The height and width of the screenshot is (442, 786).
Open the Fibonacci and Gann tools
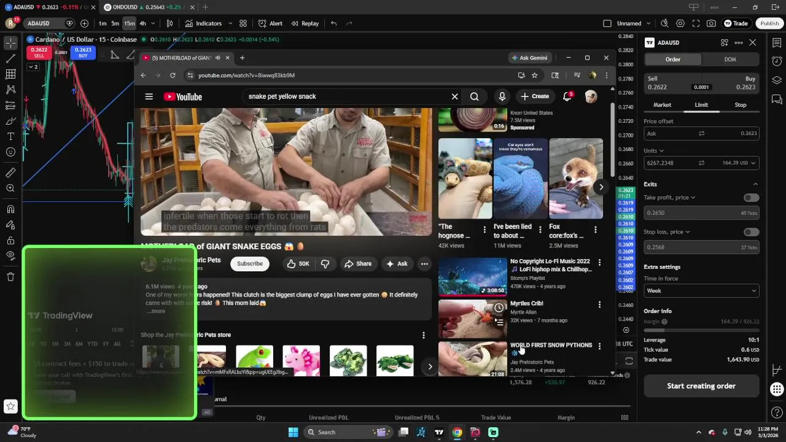pos(10,74)
